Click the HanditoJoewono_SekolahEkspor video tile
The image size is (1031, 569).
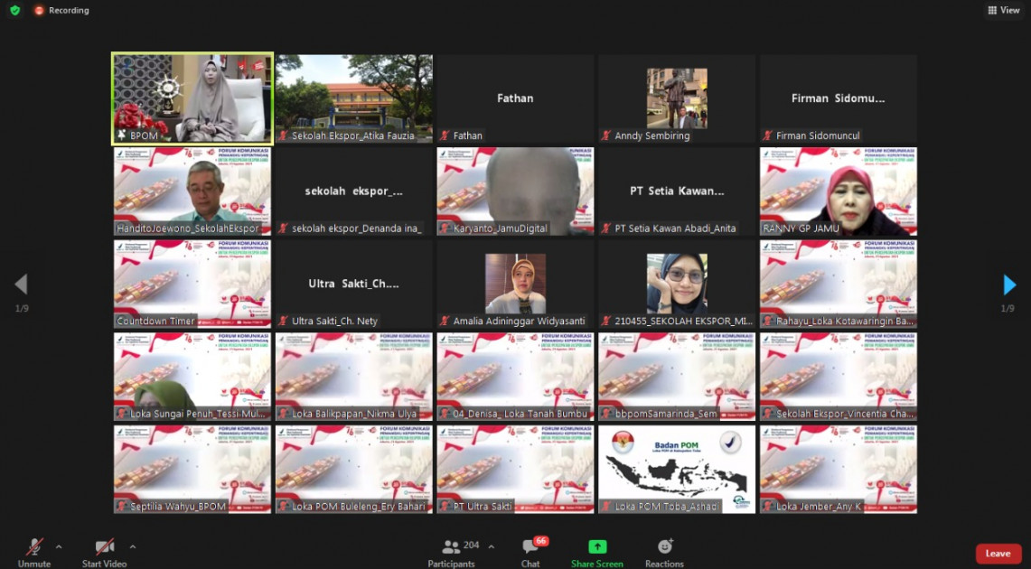tap(192, 191)
